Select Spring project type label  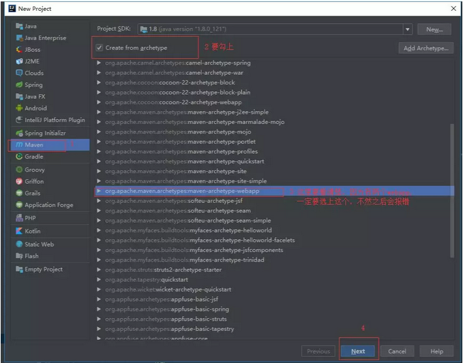[33, 85]
